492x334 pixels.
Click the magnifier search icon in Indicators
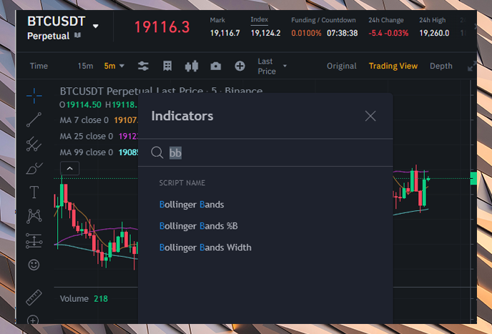tap(157, 152)
